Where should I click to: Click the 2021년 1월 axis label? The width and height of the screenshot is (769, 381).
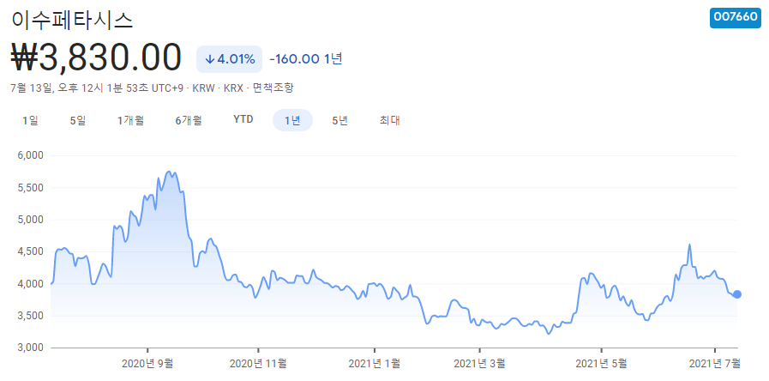click(374, 364)
